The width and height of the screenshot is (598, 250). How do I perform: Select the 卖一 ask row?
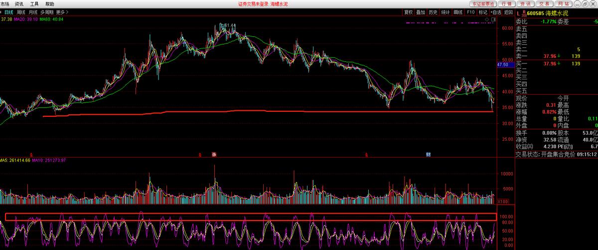pos(557,56)
